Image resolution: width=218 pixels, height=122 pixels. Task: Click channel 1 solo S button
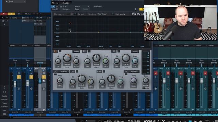19,77
